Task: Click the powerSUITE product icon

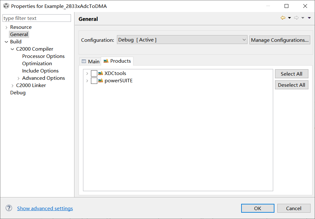Action: click(x=101, y=80)
